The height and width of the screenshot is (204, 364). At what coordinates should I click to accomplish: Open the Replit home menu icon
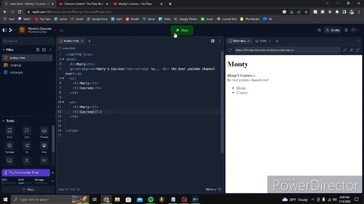tap(11, 30)
